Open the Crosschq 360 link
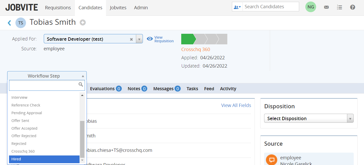 tap(196, 49)
